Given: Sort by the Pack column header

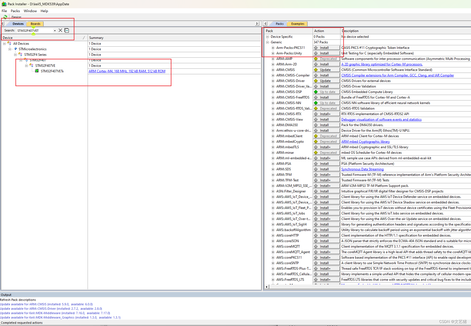Looking at the screenshot, I should pyautogui.click(x=288, y=31).
